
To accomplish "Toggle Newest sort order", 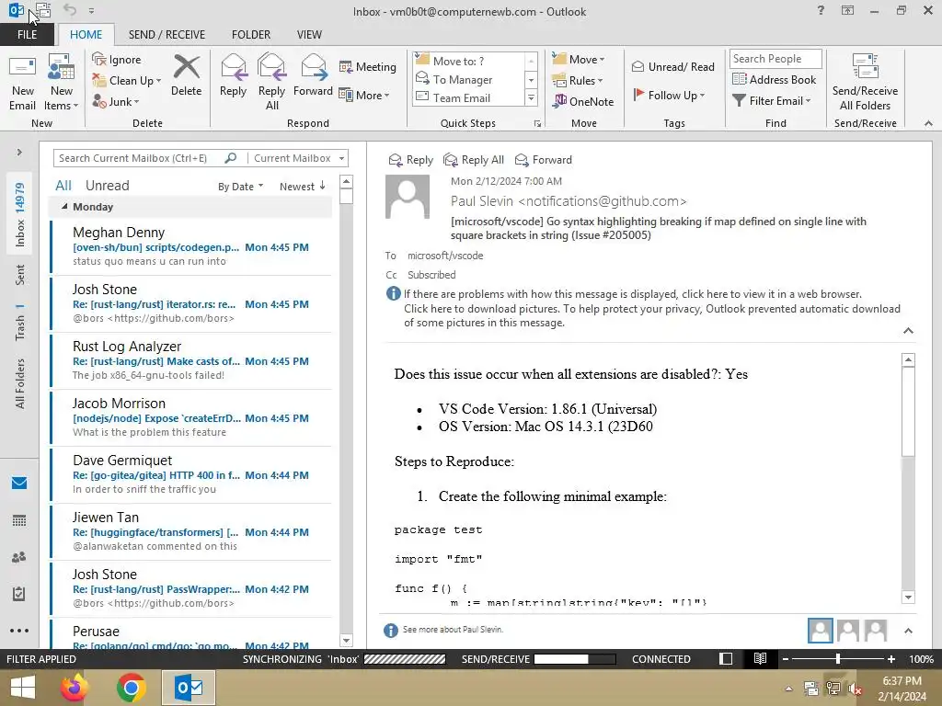I will 302,186.
